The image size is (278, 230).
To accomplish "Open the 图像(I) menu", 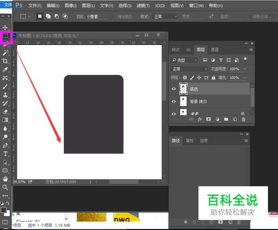I will (x=71, y=6).
